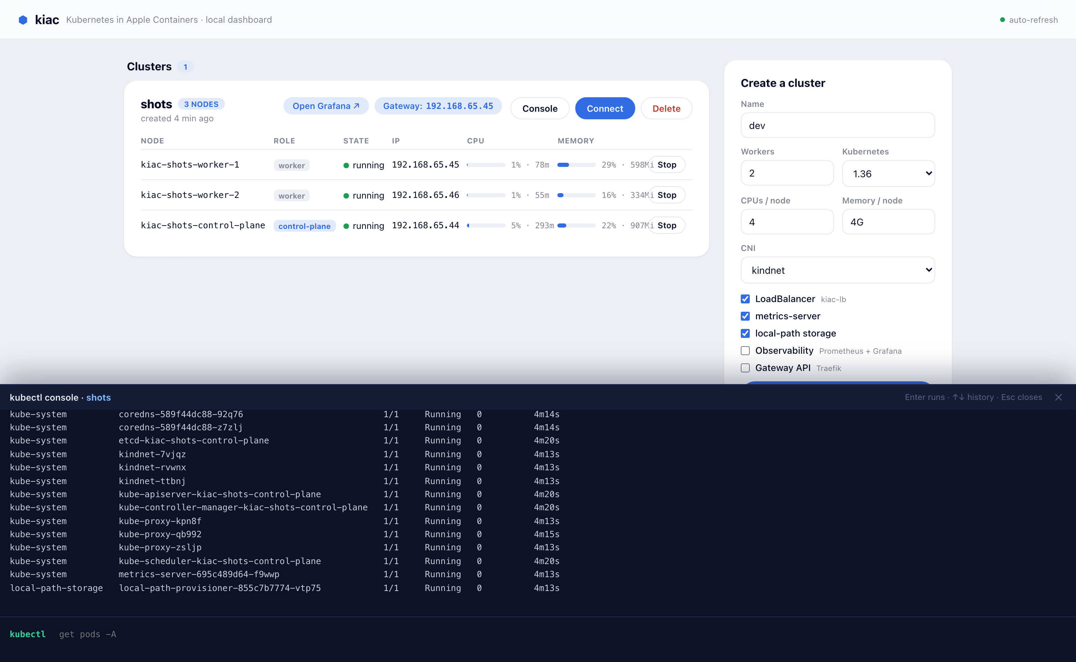
Task: Select pod etcd-kiac-shots-control-plane row
Action: click(285, 440)
